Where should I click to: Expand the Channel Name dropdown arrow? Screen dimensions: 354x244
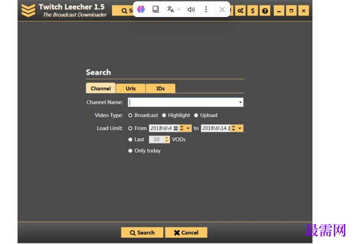tap(240, 102)
